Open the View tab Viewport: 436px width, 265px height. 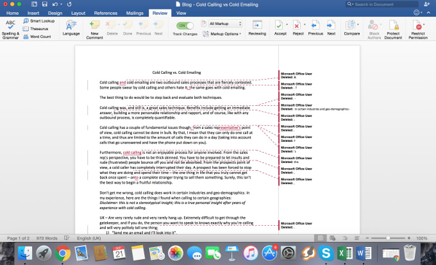click(x=181, y=13)
